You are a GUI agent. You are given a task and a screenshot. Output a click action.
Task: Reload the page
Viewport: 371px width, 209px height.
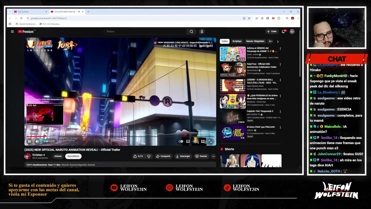click(x=21, y=18)
